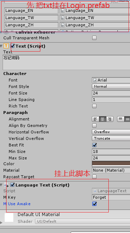Set horizontal alignment to center
130x233 pixels.
coord(102,119)
